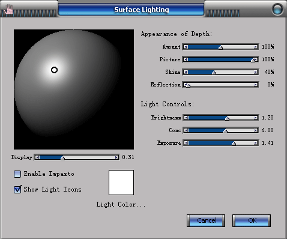Click the Cancel button
This screenshot has width=287, height=239.
coord(206,220)
